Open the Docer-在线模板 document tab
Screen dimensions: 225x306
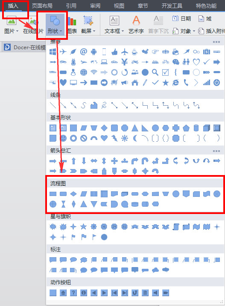pos(25,47)
